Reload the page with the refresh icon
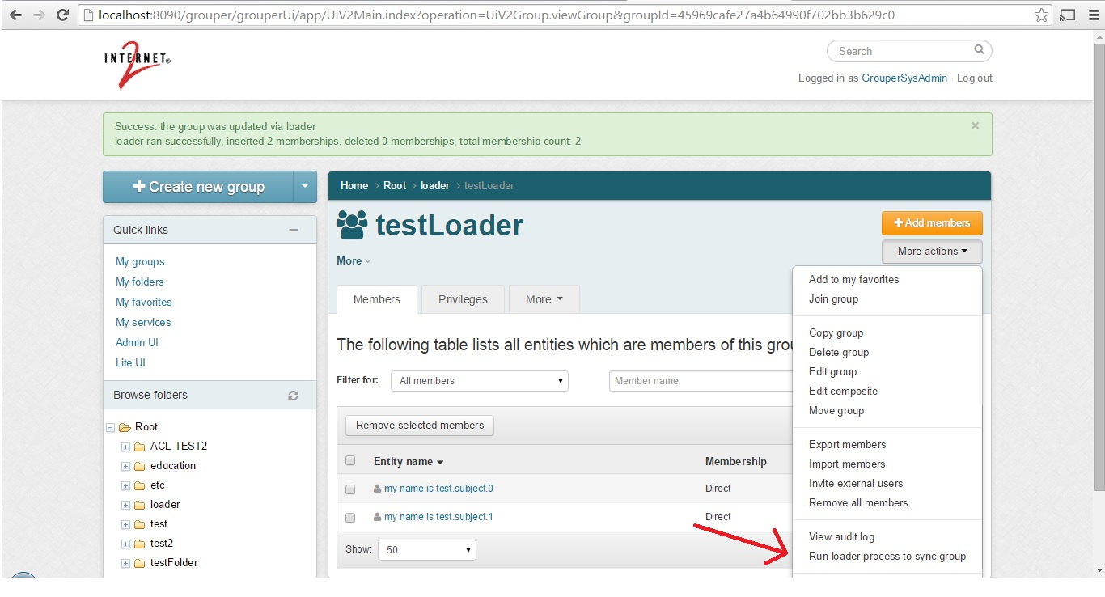The height and width of the screenshot is (597, 1105). pyautogui.click(x=62, y=15)
